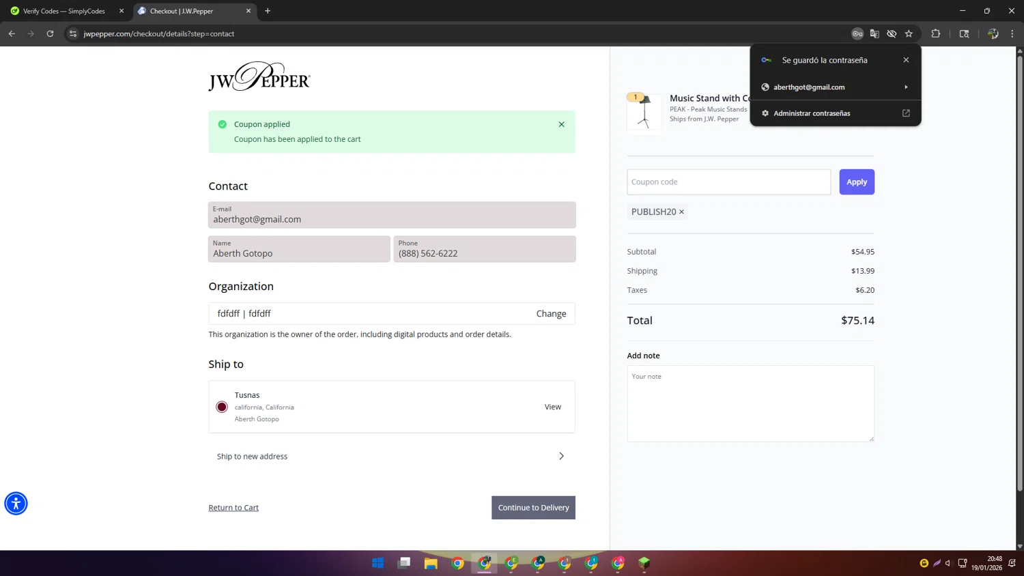Click the Name field
Viewport: 1024px width, 576px height.
[x=299, y=249]
